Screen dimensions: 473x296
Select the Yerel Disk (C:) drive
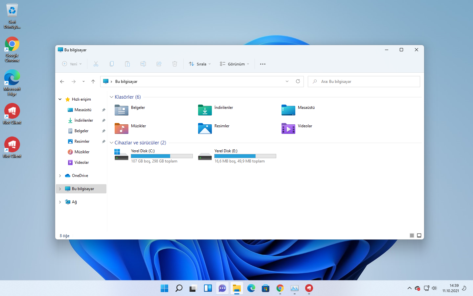[x=153, y=156]
